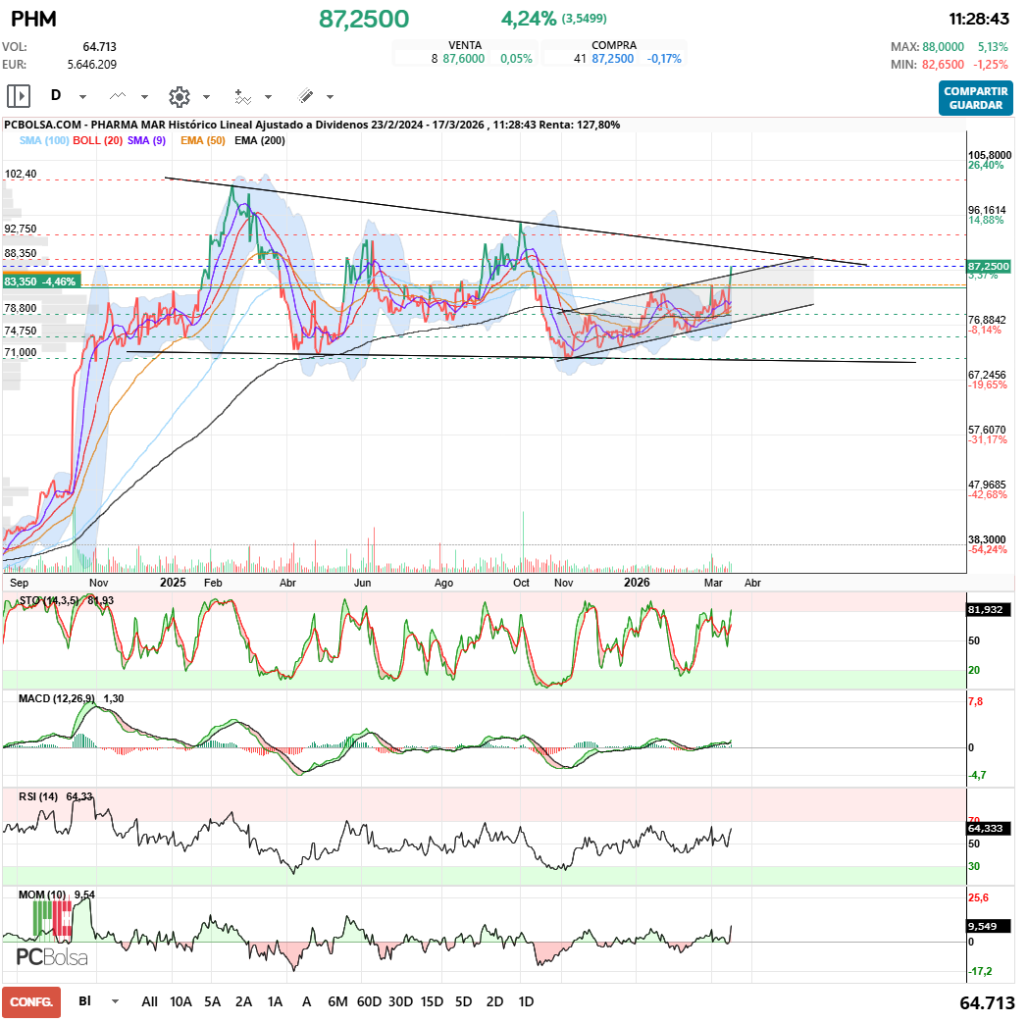1028x1023 pixels.
Task: Expand the BI dropdown arrow
Action: coord(116,1002)
